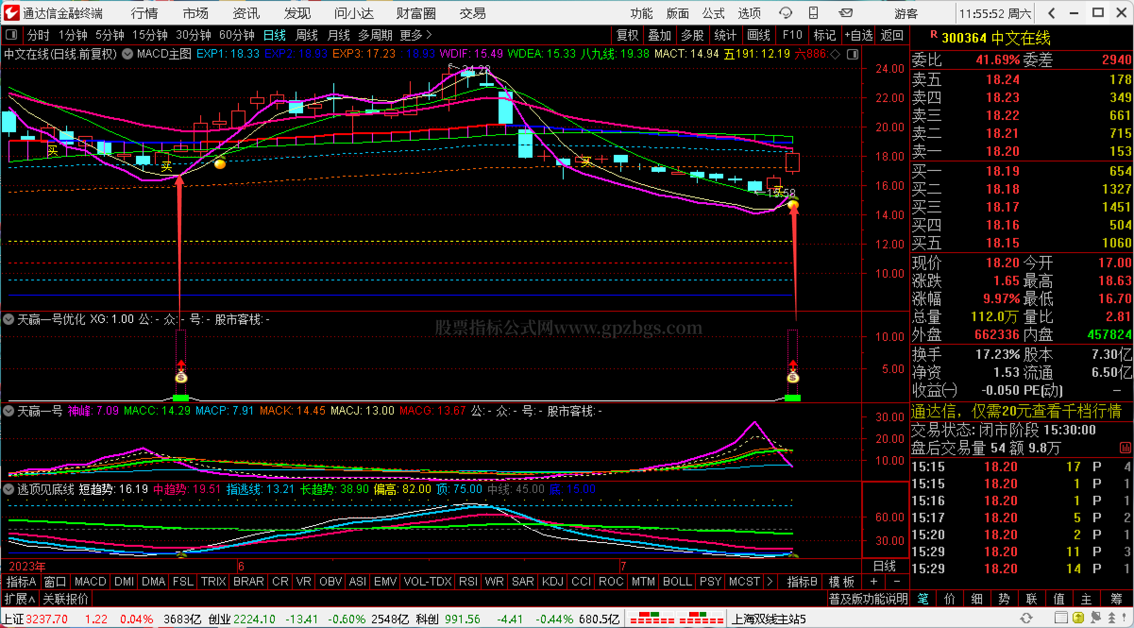The width and height of the screenshot is (1134, 628).
Task: Select the 周线 weekly period
Action: point(306,35)
